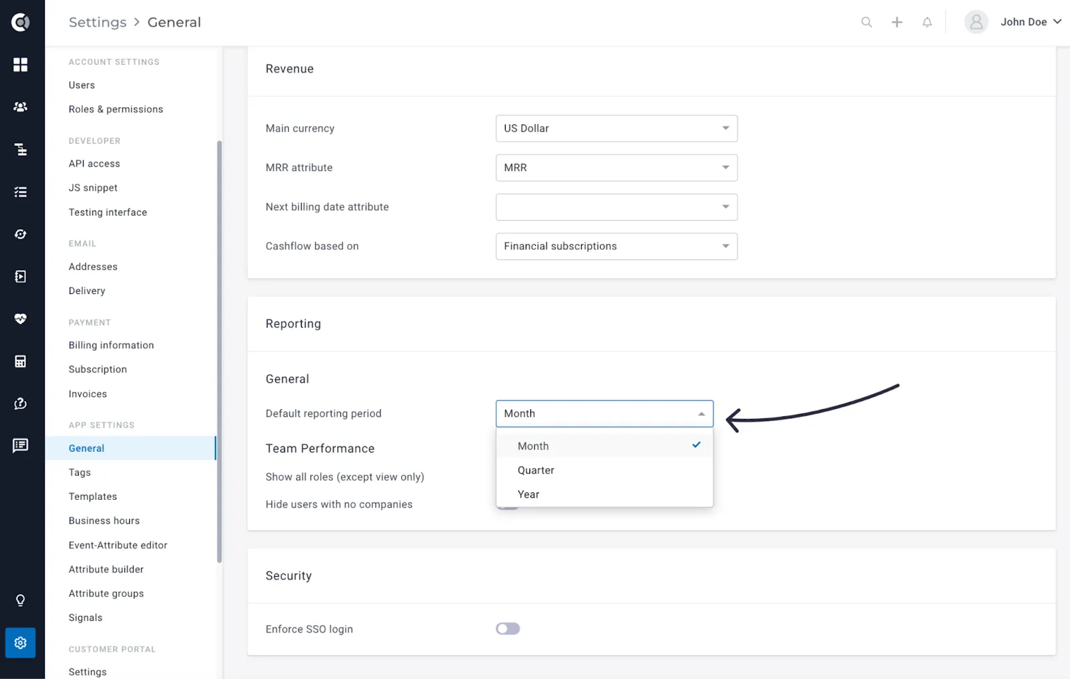Screen dimensions: 1070x679
Task: Open the MRR attribute dropdown
Action: pos(617,168)
